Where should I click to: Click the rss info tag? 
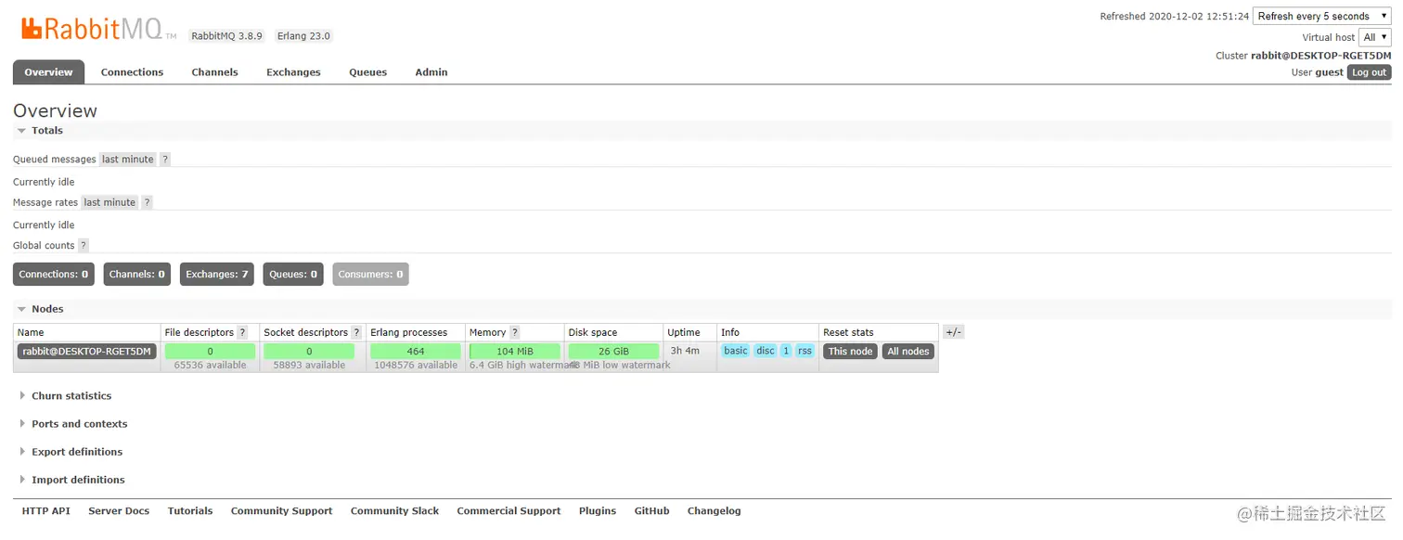pyautogui.click(x=804, y=351)
